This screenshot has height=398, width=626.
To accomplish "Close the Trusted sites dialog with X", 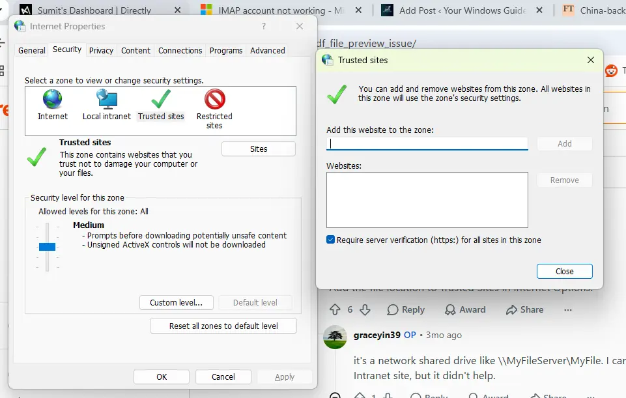I will coord(591,60).
